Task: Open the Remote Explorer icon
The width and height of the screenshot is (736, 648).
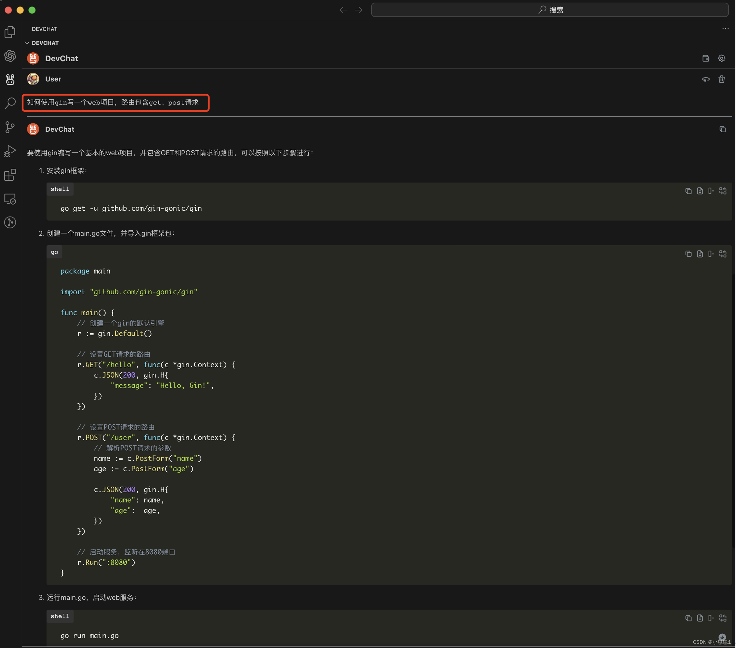Action: pos(10,199)
